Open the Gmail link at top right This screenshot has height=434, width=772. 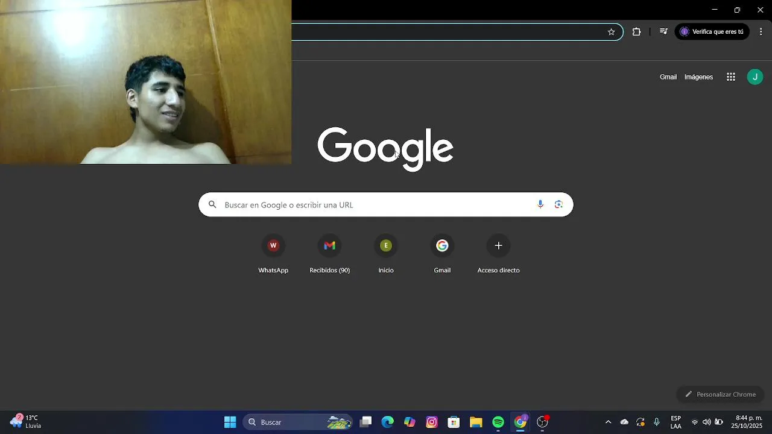point(668,77)
